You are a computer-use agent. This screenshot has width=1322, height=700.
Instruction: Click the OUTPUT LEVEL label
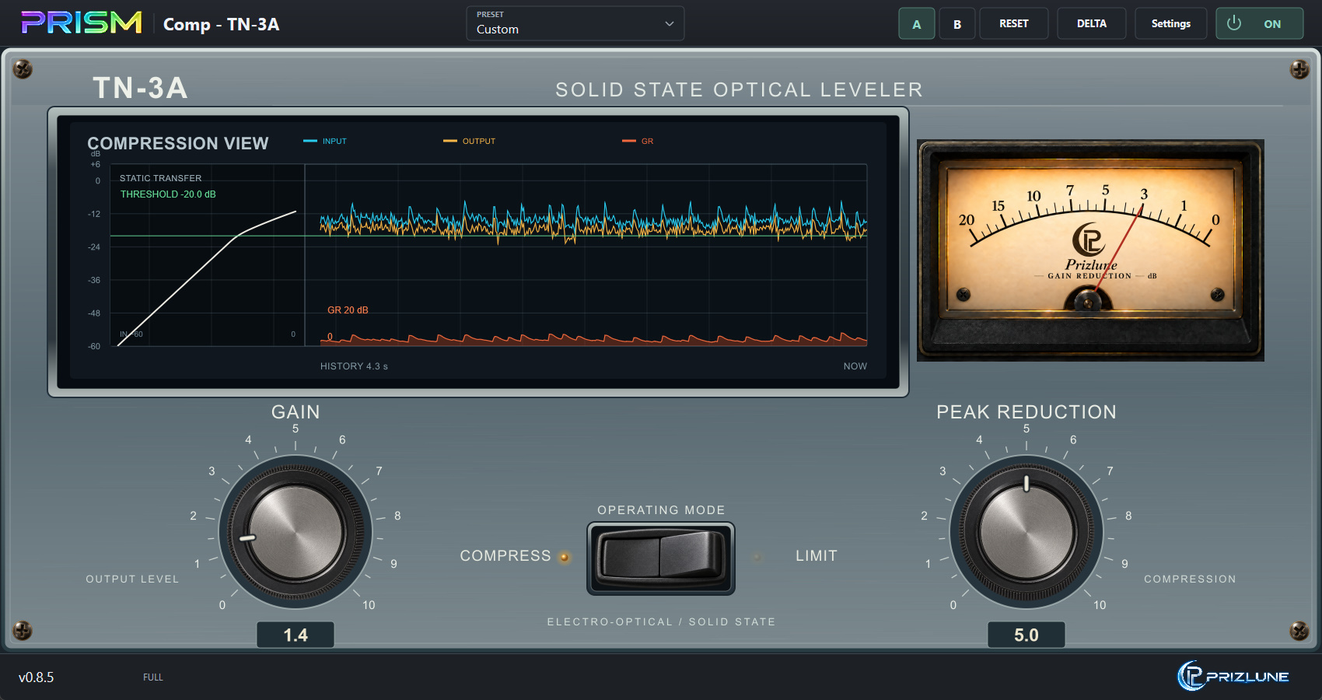pyautogui.click(x=132, y=579)
